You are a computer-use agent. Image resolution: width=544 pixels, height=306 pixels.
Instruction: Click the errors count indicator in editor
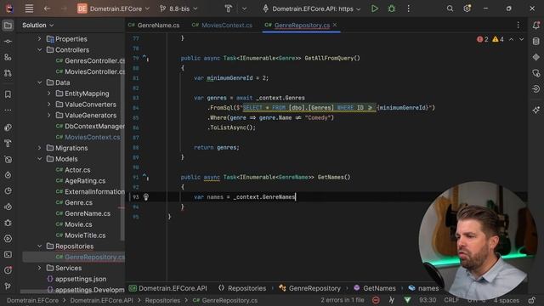[483, 40]
